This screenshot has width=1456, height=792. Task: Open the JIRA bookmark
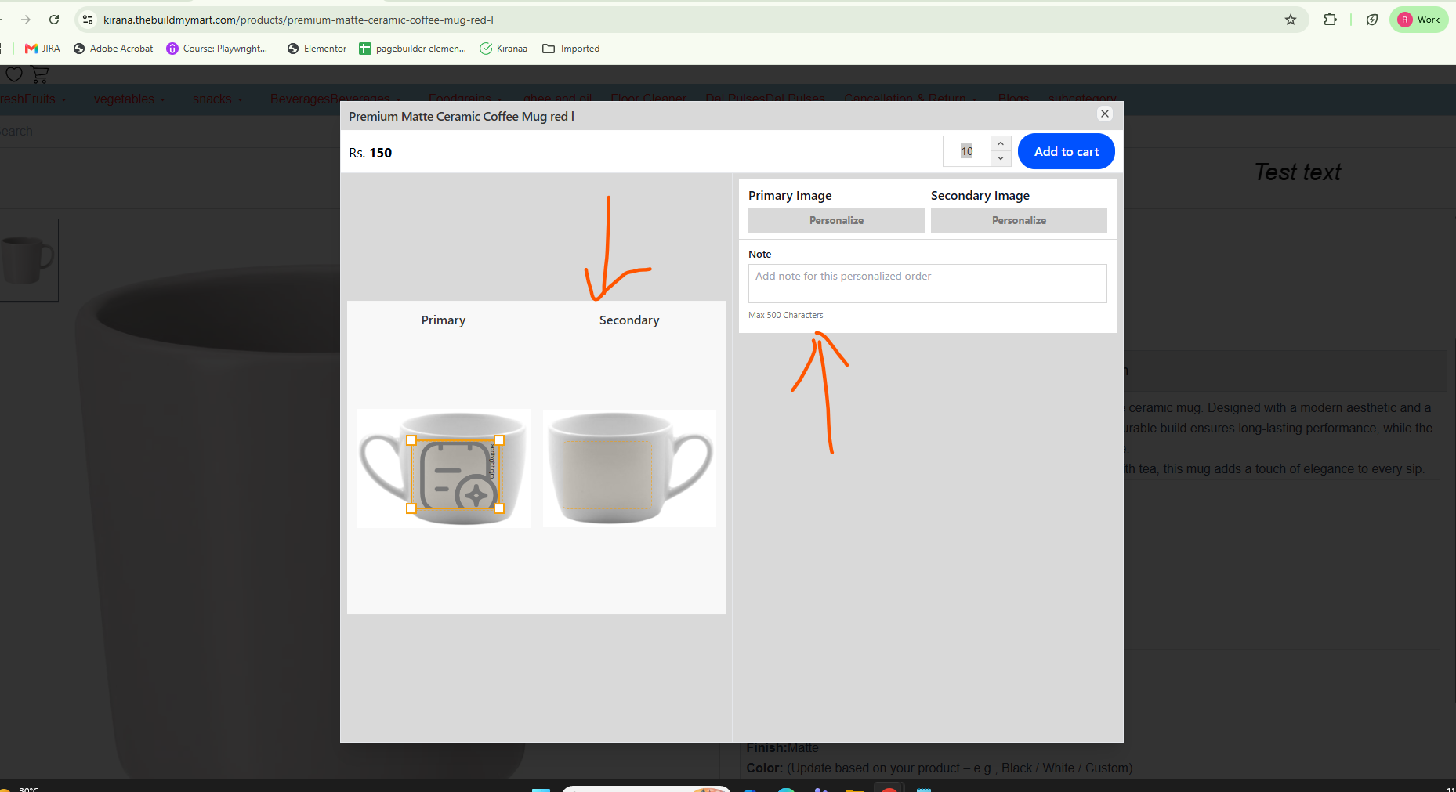(42, 49)
